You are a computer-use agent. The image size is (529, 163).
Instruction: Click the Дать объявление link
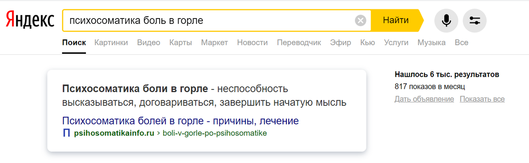(x=425, y=99)
